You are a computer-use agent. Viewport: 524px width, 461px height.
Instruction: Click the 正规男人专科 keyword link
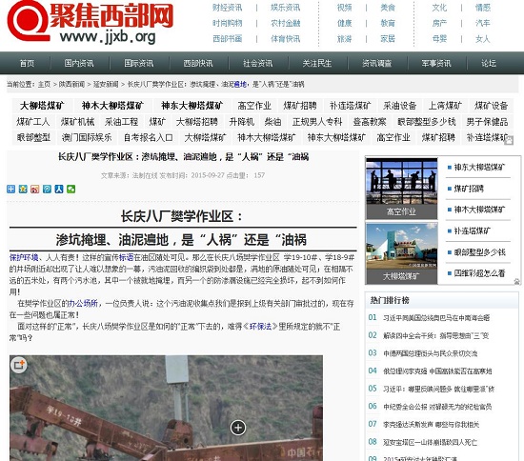pos(317,122)
